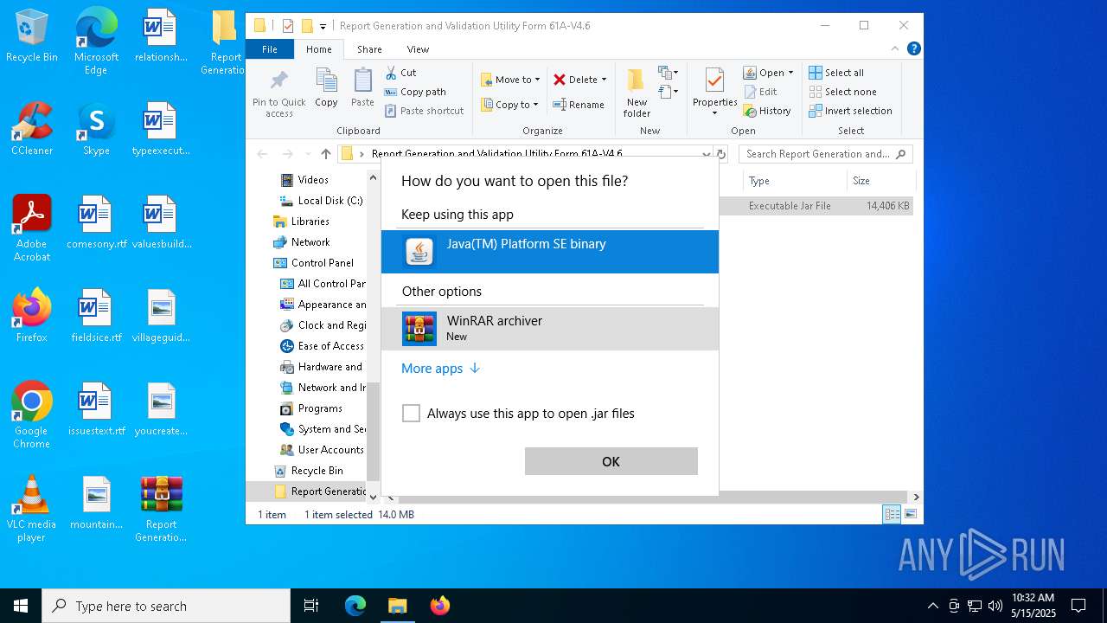
Task: Open Recycle Bin desktop icon
Action: click(32, 36)
